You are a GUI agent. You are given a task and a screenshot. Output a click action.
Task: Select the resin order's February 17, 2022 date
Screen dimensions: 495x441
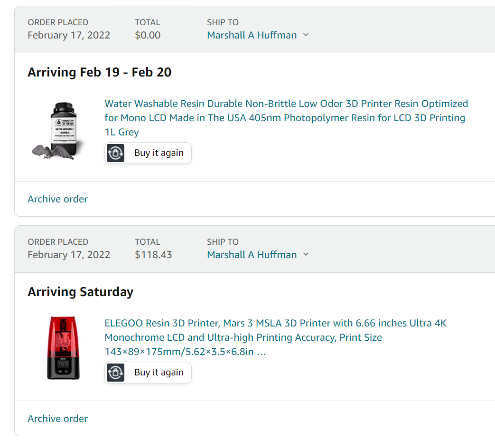[69, 35]
